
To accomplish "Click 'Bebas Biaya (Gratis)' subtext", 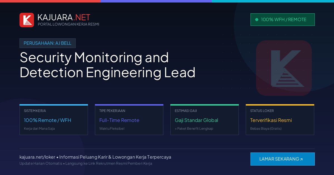I will click(x=266, y=129).
